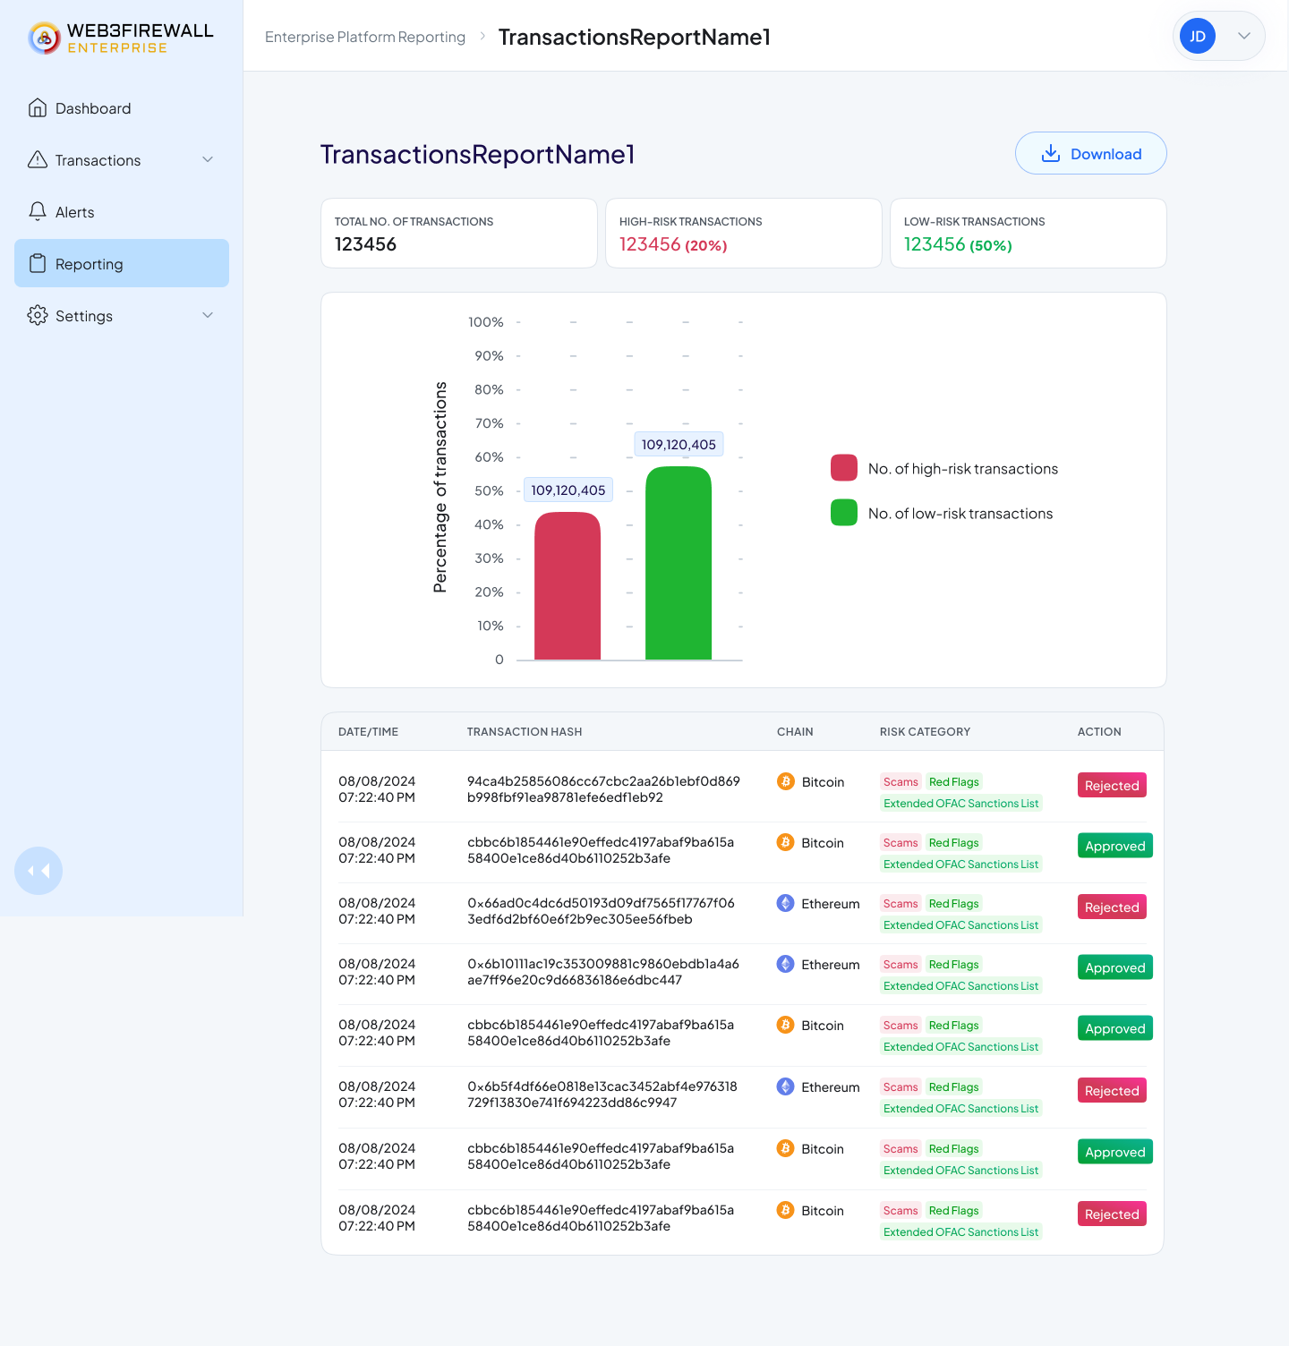Image resolution: width=1289 pixels, height=1346 pixels.
Task: Open the Dashboard home icon
Action: (38, 108)
